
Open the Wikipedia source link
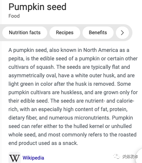33,158
